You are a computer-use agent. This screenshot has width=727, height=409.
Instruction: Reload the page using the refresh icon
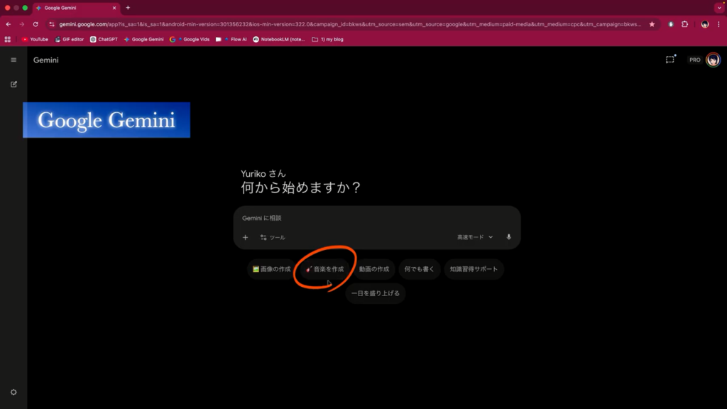35,24
